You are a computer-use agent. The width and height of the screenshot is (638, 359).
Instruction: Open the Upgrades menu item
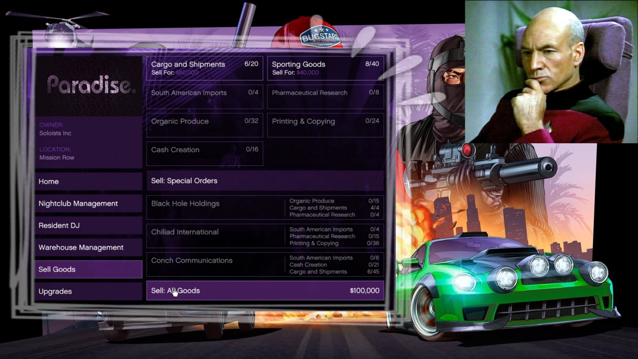tap(88, 291)
